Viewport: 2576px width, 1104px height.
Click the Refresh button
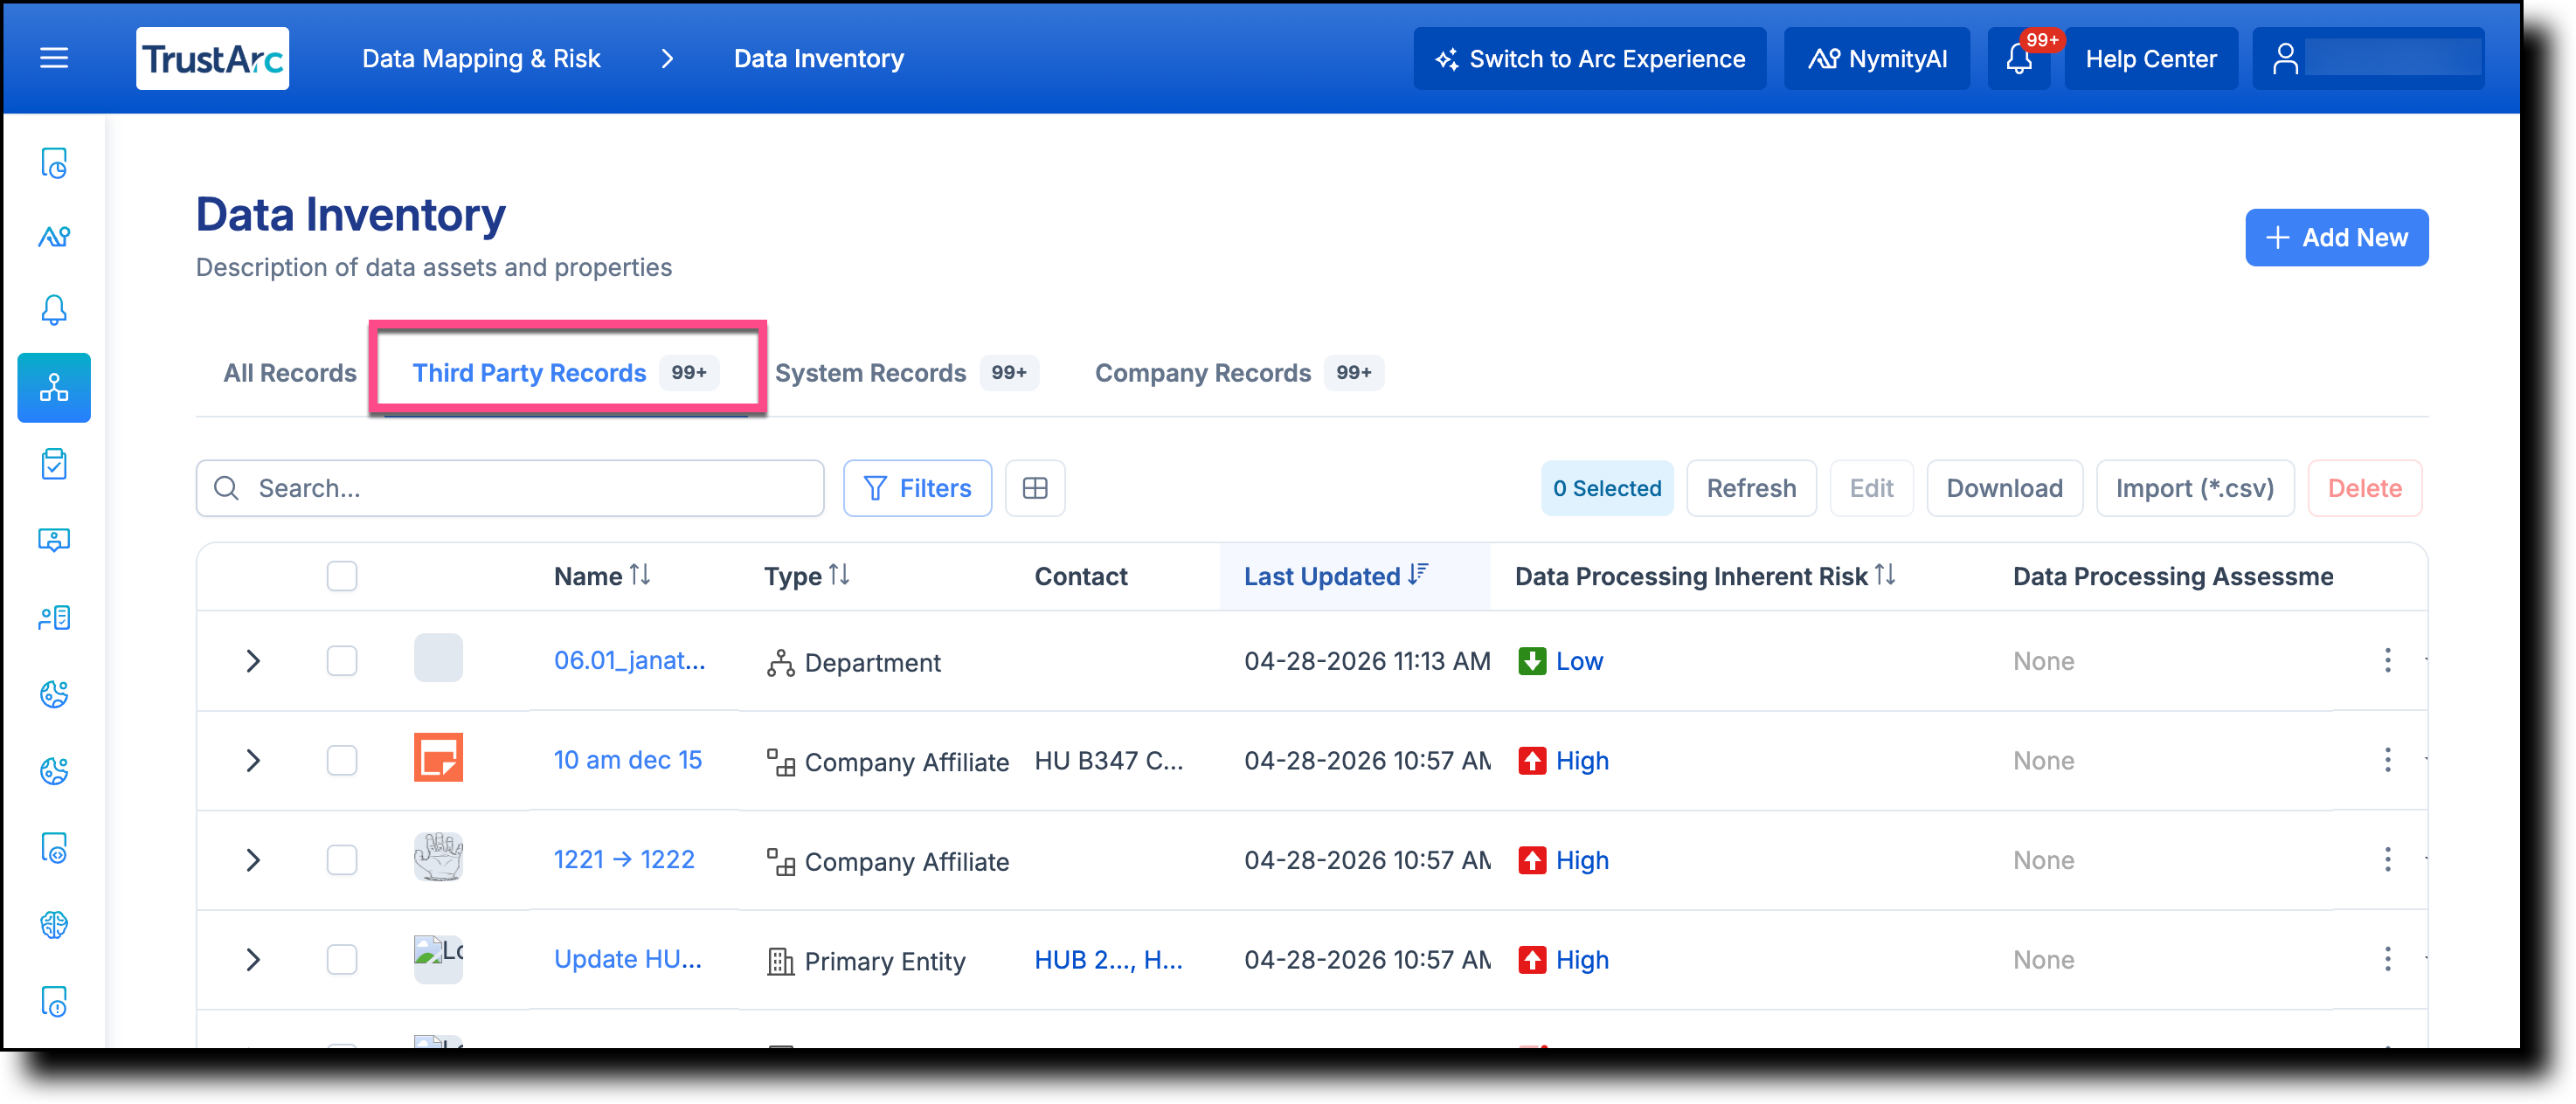point(1751,488)
